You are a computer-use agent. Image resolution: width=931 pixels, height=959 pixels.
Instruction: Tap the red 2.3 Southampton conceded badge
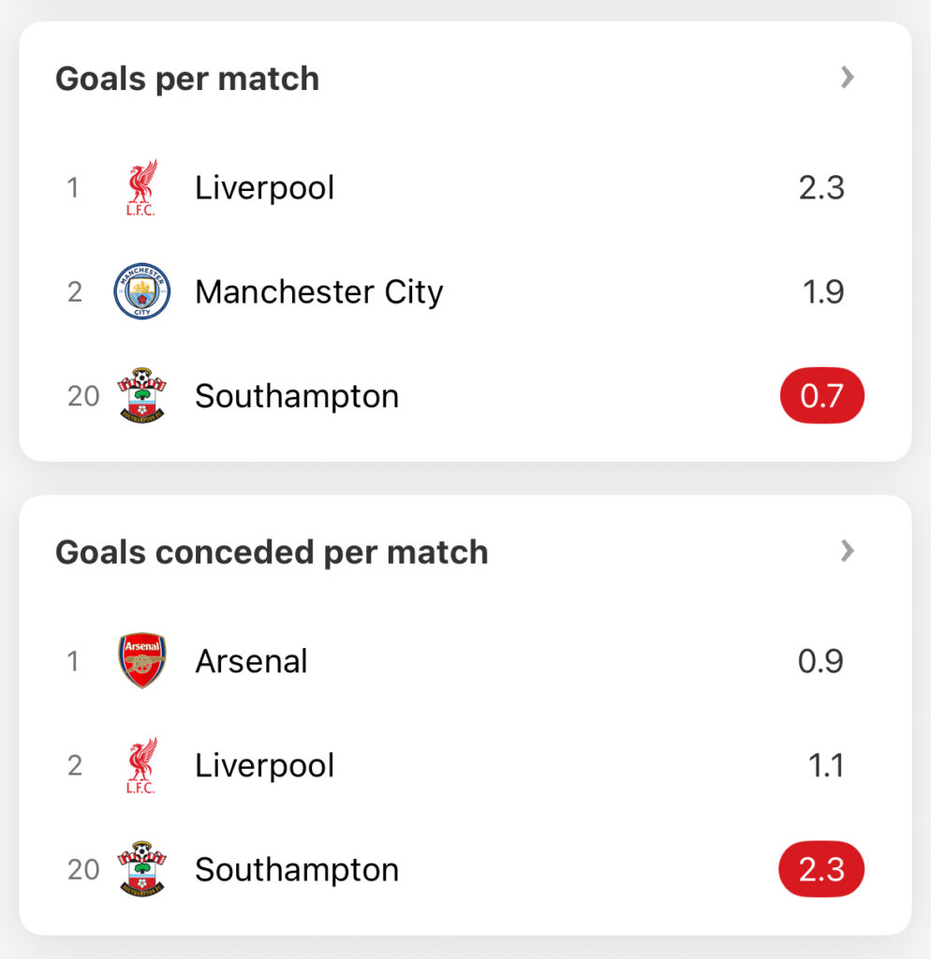pos(821,869)
